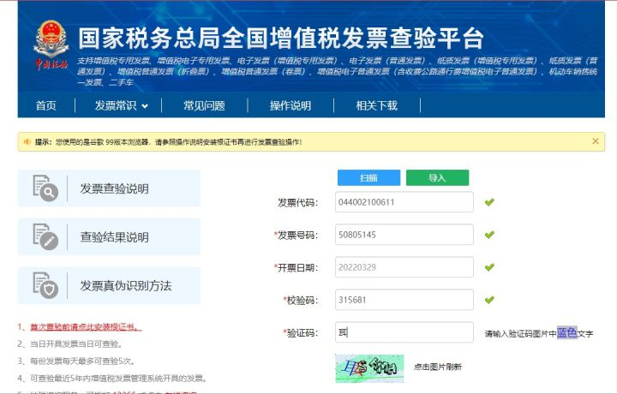Click into the 验证码 input field

tap(404, 332)
